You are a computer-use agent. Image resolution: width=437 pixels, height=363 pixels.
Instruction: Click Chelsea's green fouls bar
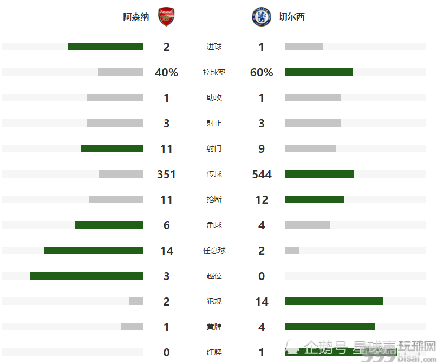tap(335, 301)
